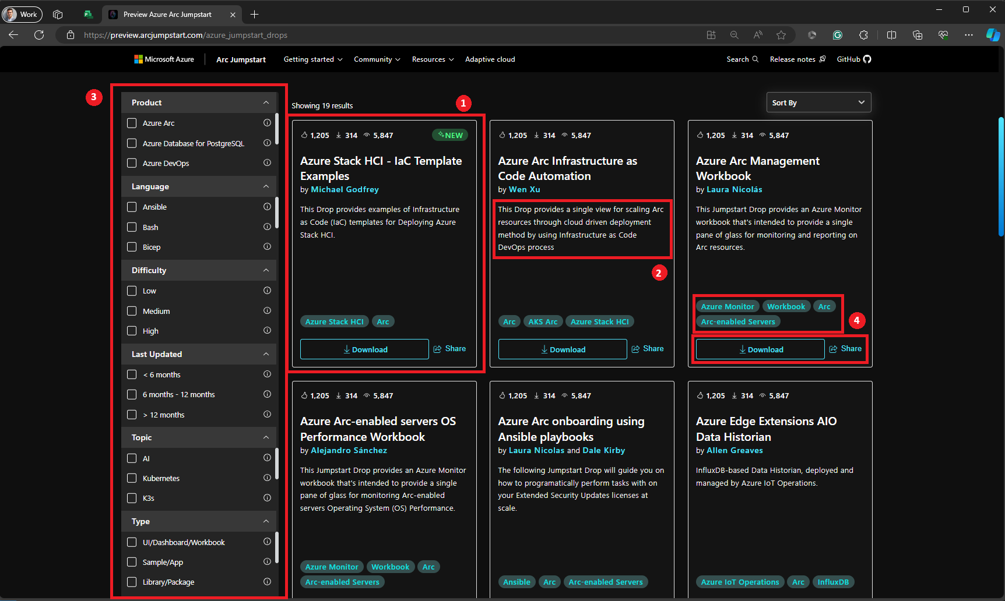Open browser Settings and more ellipsis
This screenshot has height=601, width=1005.
point(968,35)
